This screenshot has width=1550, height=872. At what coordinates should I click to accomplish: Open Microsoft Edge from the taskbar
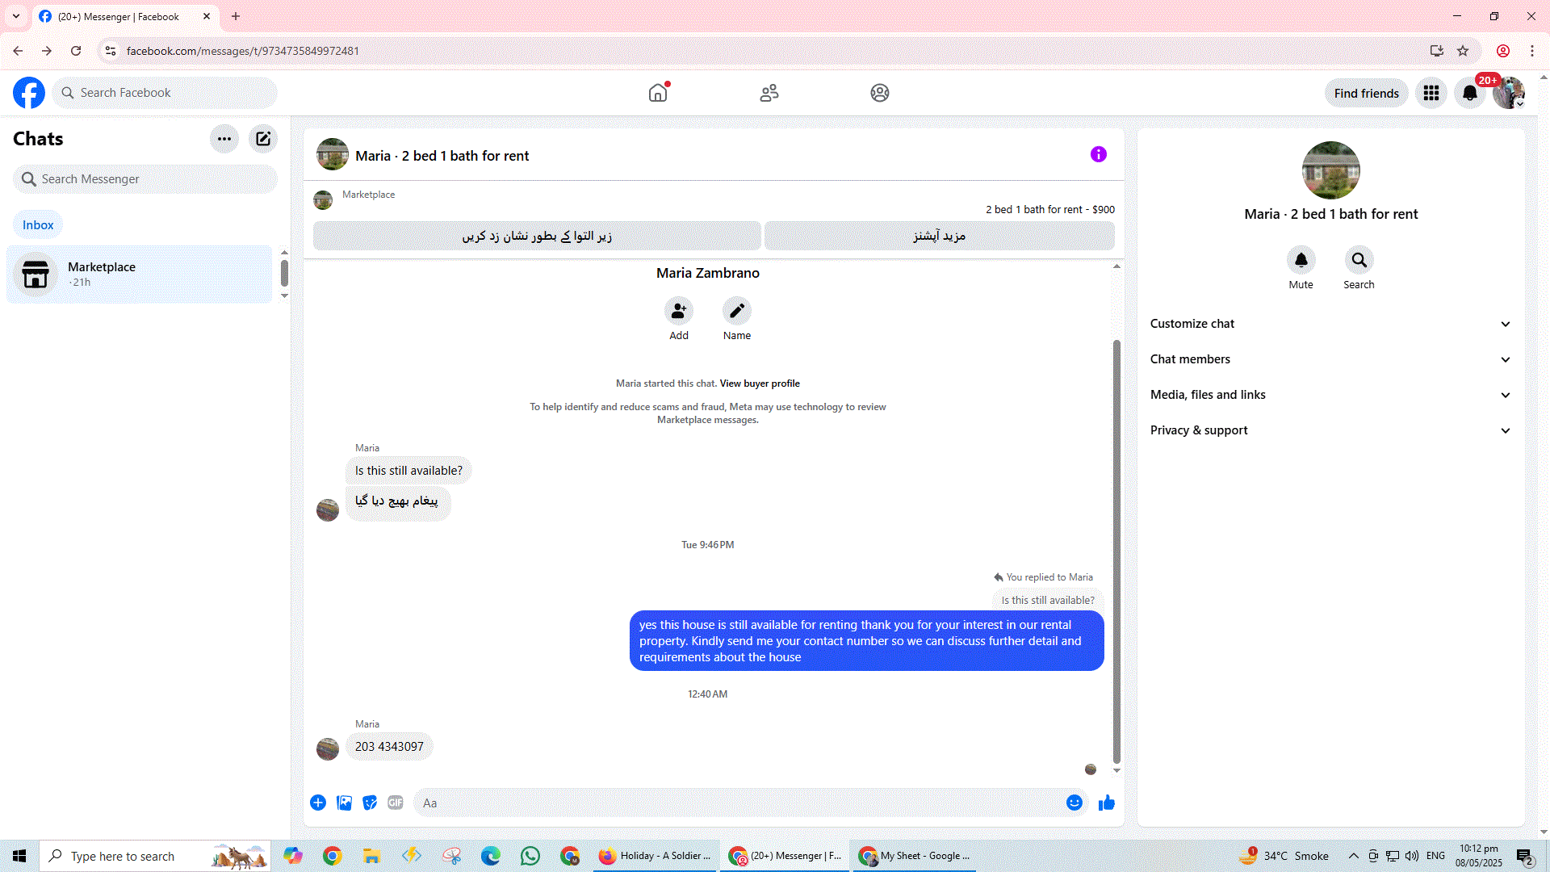[x=491, y=856]
